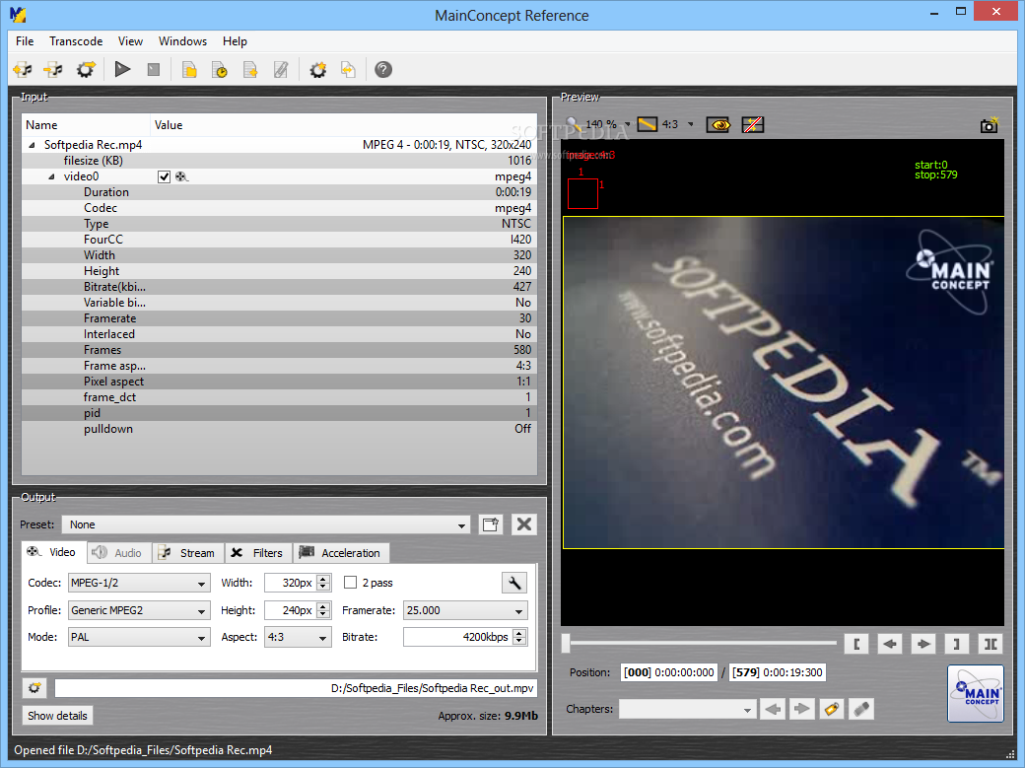Screen dimensions: 1025x768
Task: Click the Show details button
Action: [x=57, y=716]
